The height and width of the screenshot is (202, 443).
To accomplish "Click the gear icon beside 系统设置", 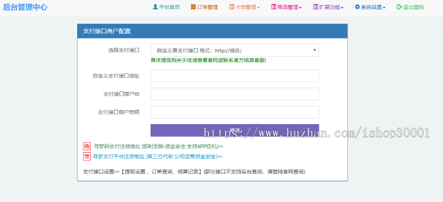I will click(357, 7).
